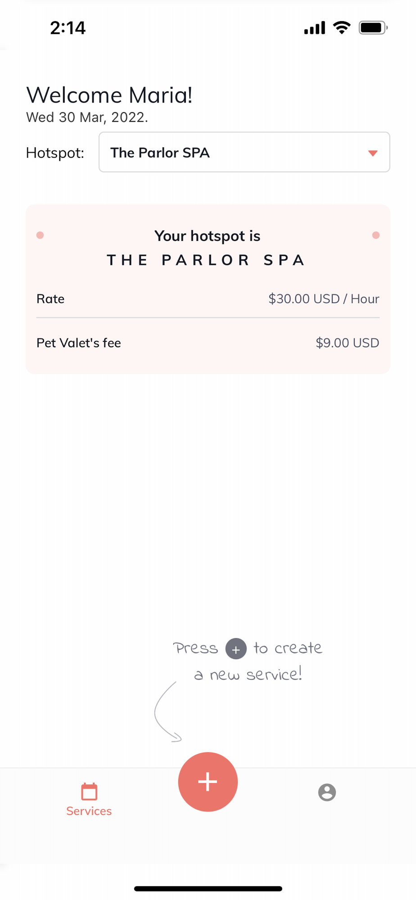This screenshot has height=900, width=416.
Task: Switch to the Services tab label
Action: pyautogui.click(x=89, y=811)
